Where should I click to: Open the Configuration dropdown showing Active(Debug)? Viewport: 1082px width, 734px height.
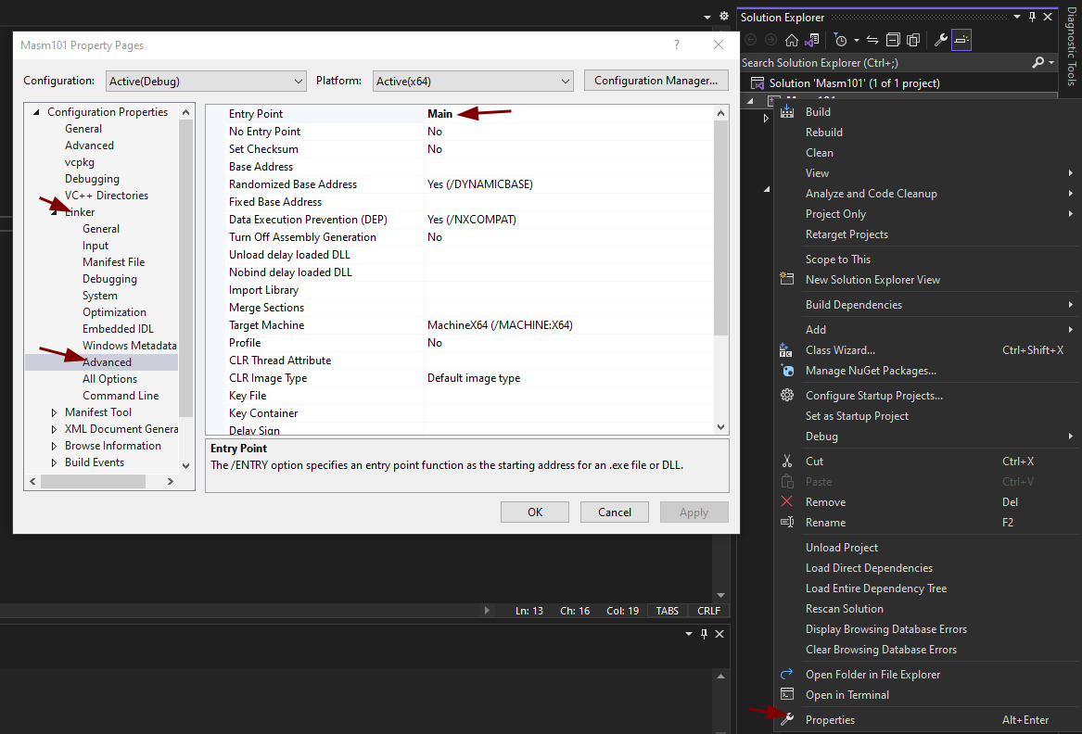tap(206, 82)
